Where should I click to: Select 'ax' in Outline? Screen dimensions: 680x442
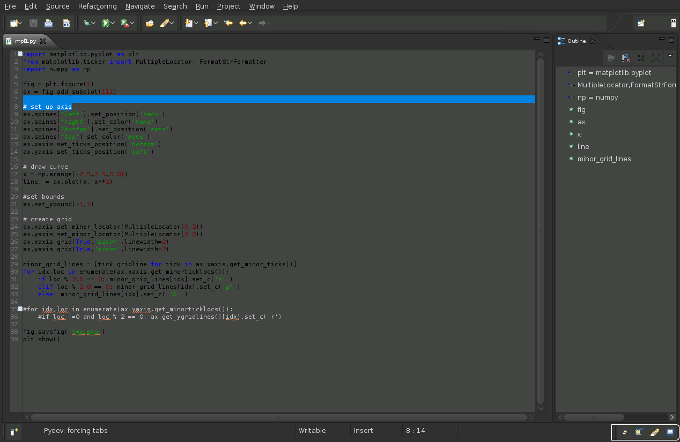[581, 122]
